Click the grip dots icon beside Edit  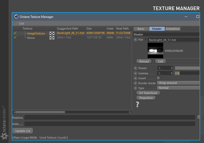pyautogui.click(x=15, y=23)
